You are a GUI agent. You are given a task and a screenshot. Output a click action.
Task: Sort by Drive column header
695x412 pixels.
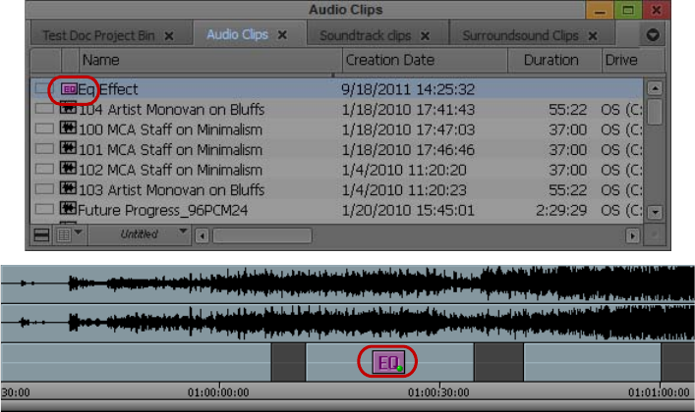click(633, 60)
